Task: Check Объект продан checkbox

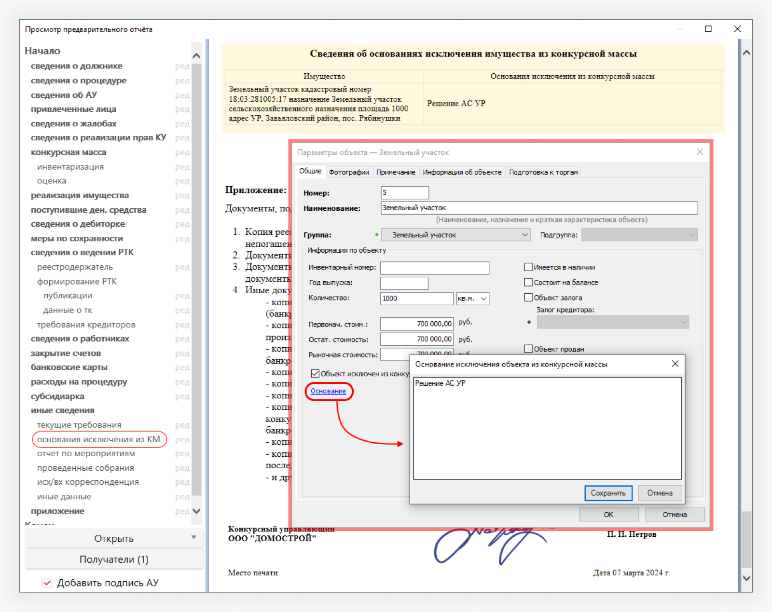Action: (528, 349)
